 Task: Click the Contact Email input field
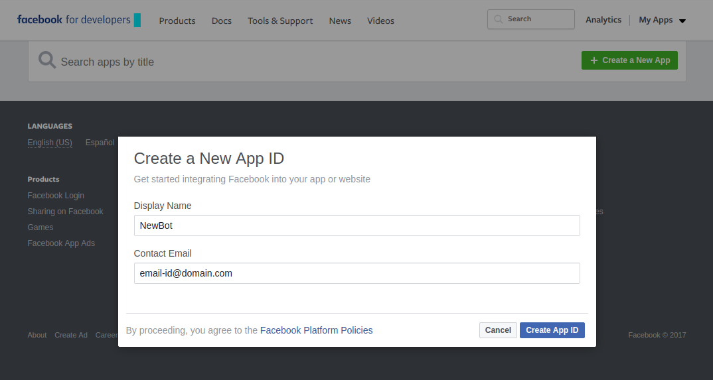pyautogui.click(x=357, y=273)
